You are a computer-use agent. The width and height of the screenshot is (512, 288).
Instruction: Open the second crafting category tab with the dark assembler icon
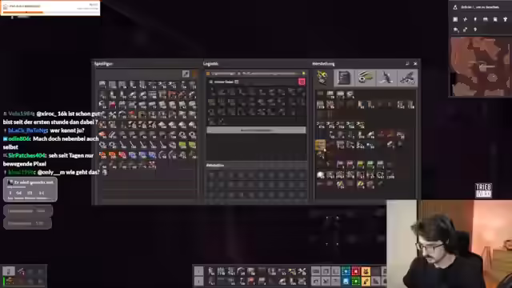[x=343, y=78]
